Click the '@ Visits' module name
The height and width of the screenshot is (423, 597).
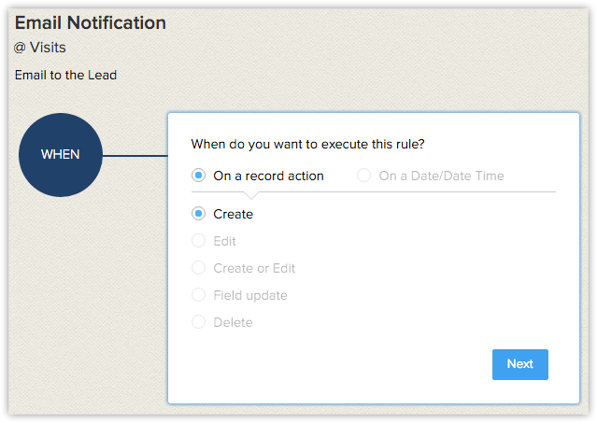(40, 48)
